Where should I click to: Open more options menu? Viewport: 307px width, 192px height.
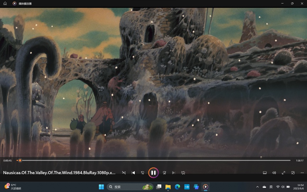point(302,172)
